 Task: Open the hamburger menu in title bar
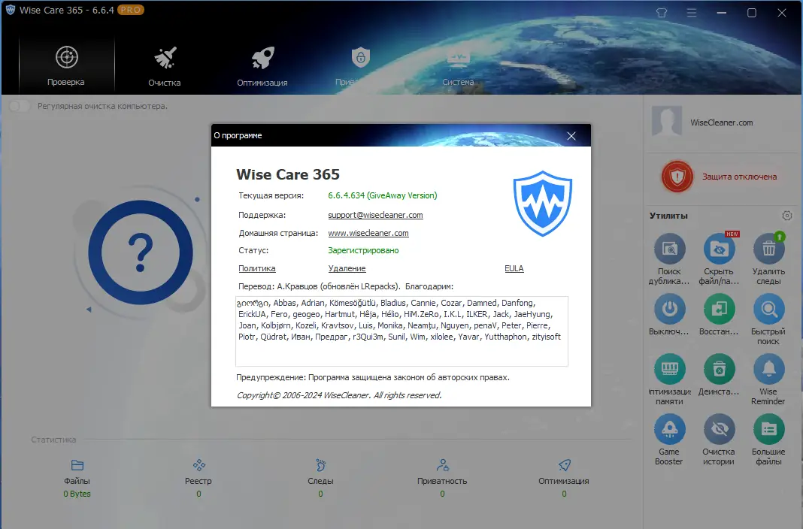[x=692, y=13]
